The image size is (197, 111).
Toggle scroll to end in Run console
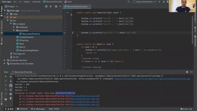pos(11,90)
